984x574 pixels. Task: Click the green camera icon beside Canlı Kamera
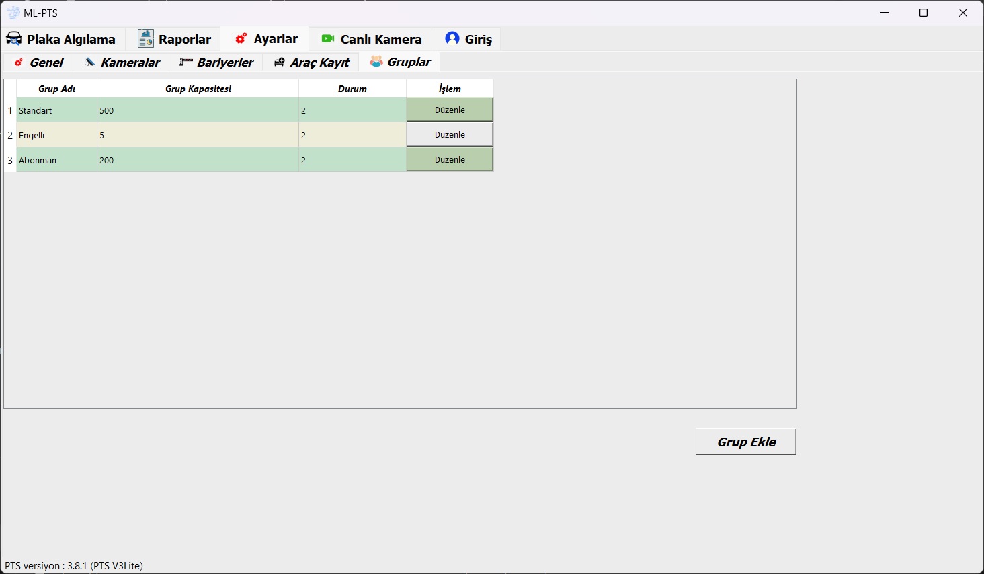pyautogui.click(x=328, y=38)
